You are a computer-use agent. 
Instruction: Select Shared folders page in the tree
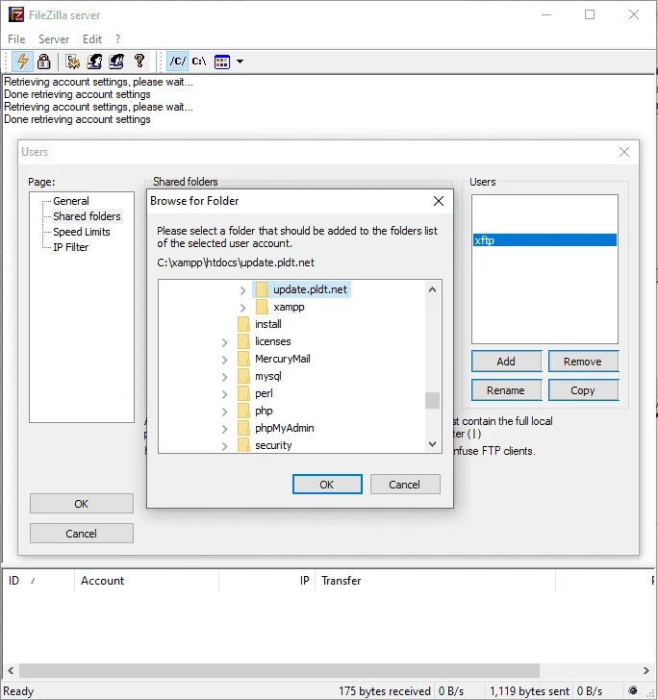coord(88,216)
